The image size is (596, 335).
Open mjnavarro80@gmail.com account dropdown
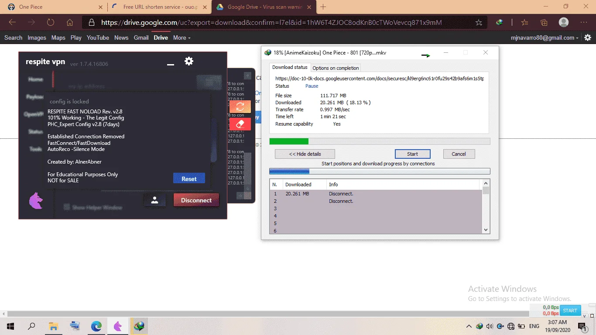click(545, 38)
